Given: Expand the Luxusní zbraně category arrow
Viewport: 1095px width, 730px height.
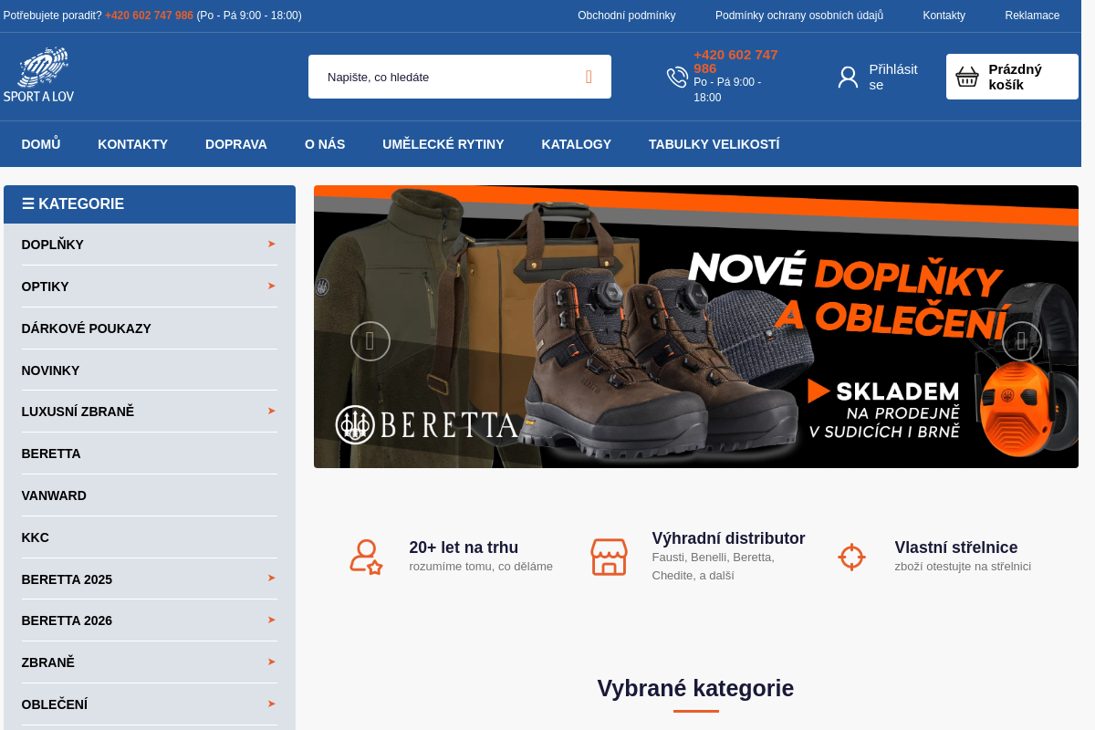Looking at the screenshot, I should coord(271,411).
